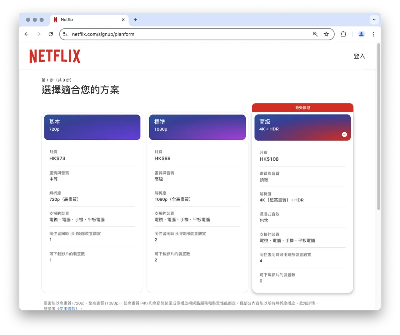400x335 pixels.
Task: Click the 登入 sign-in link
Action: pos(359,56)
